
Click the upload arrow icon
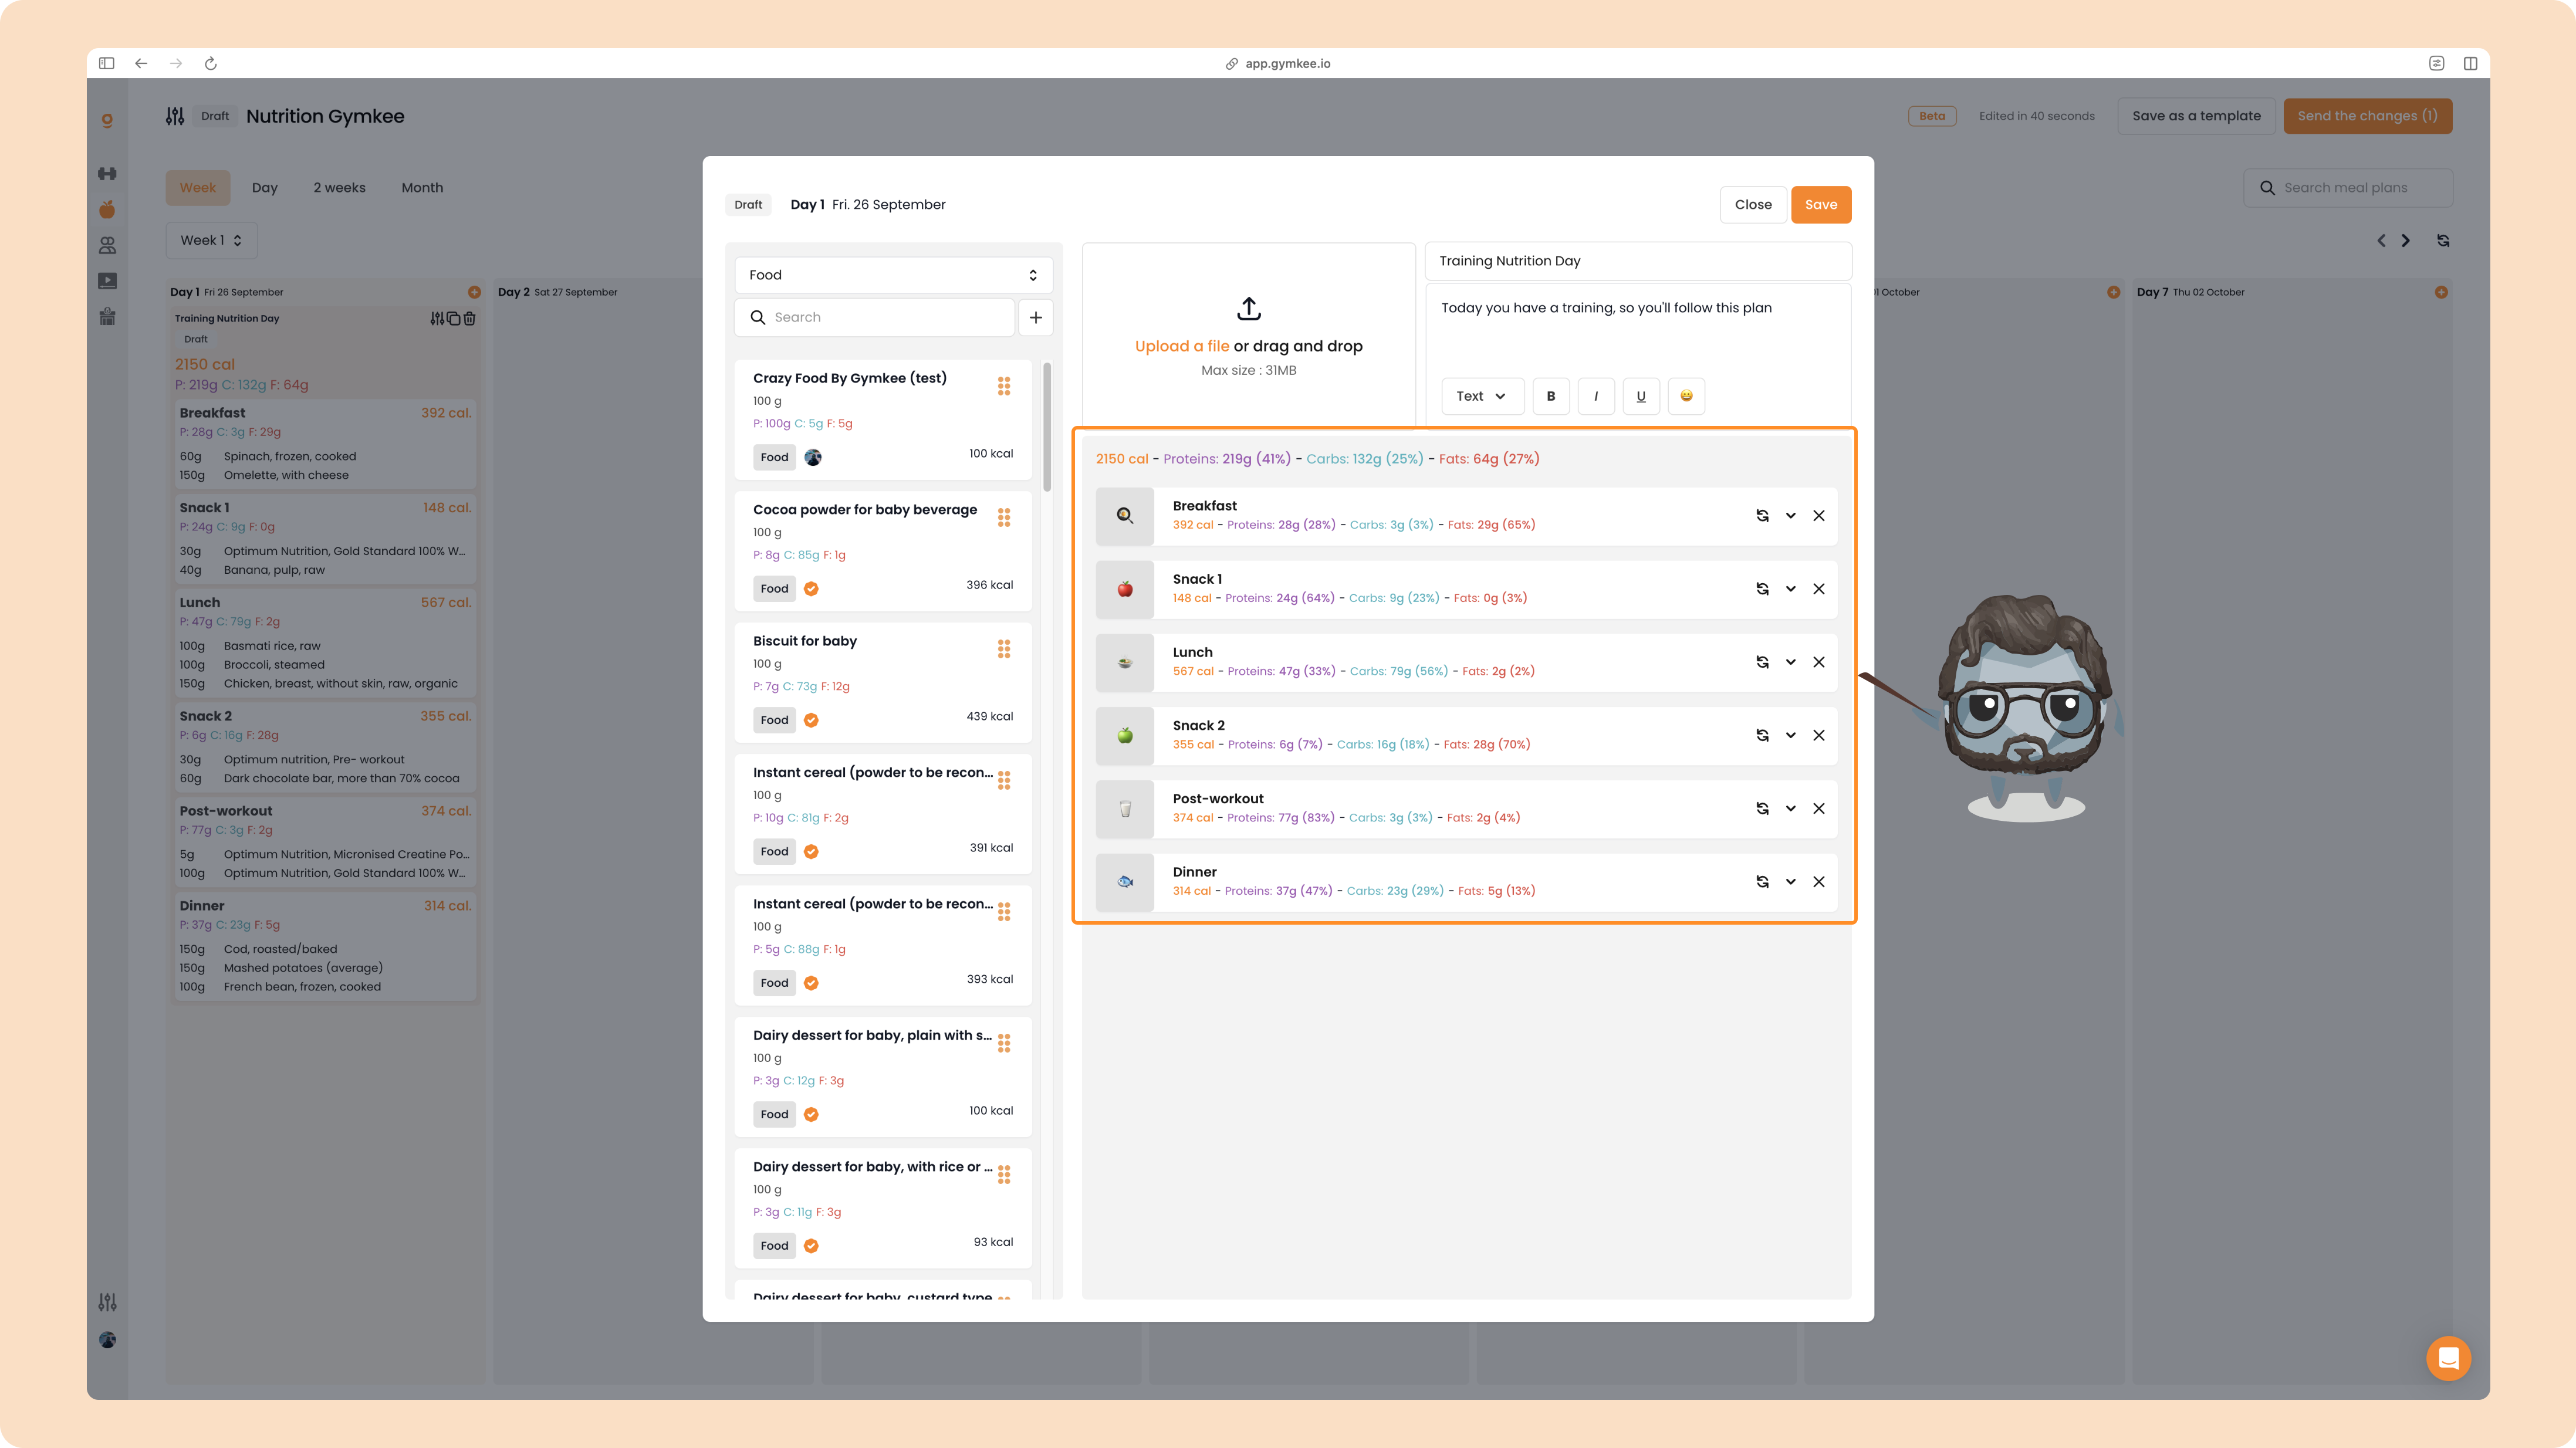[1249, 308]
